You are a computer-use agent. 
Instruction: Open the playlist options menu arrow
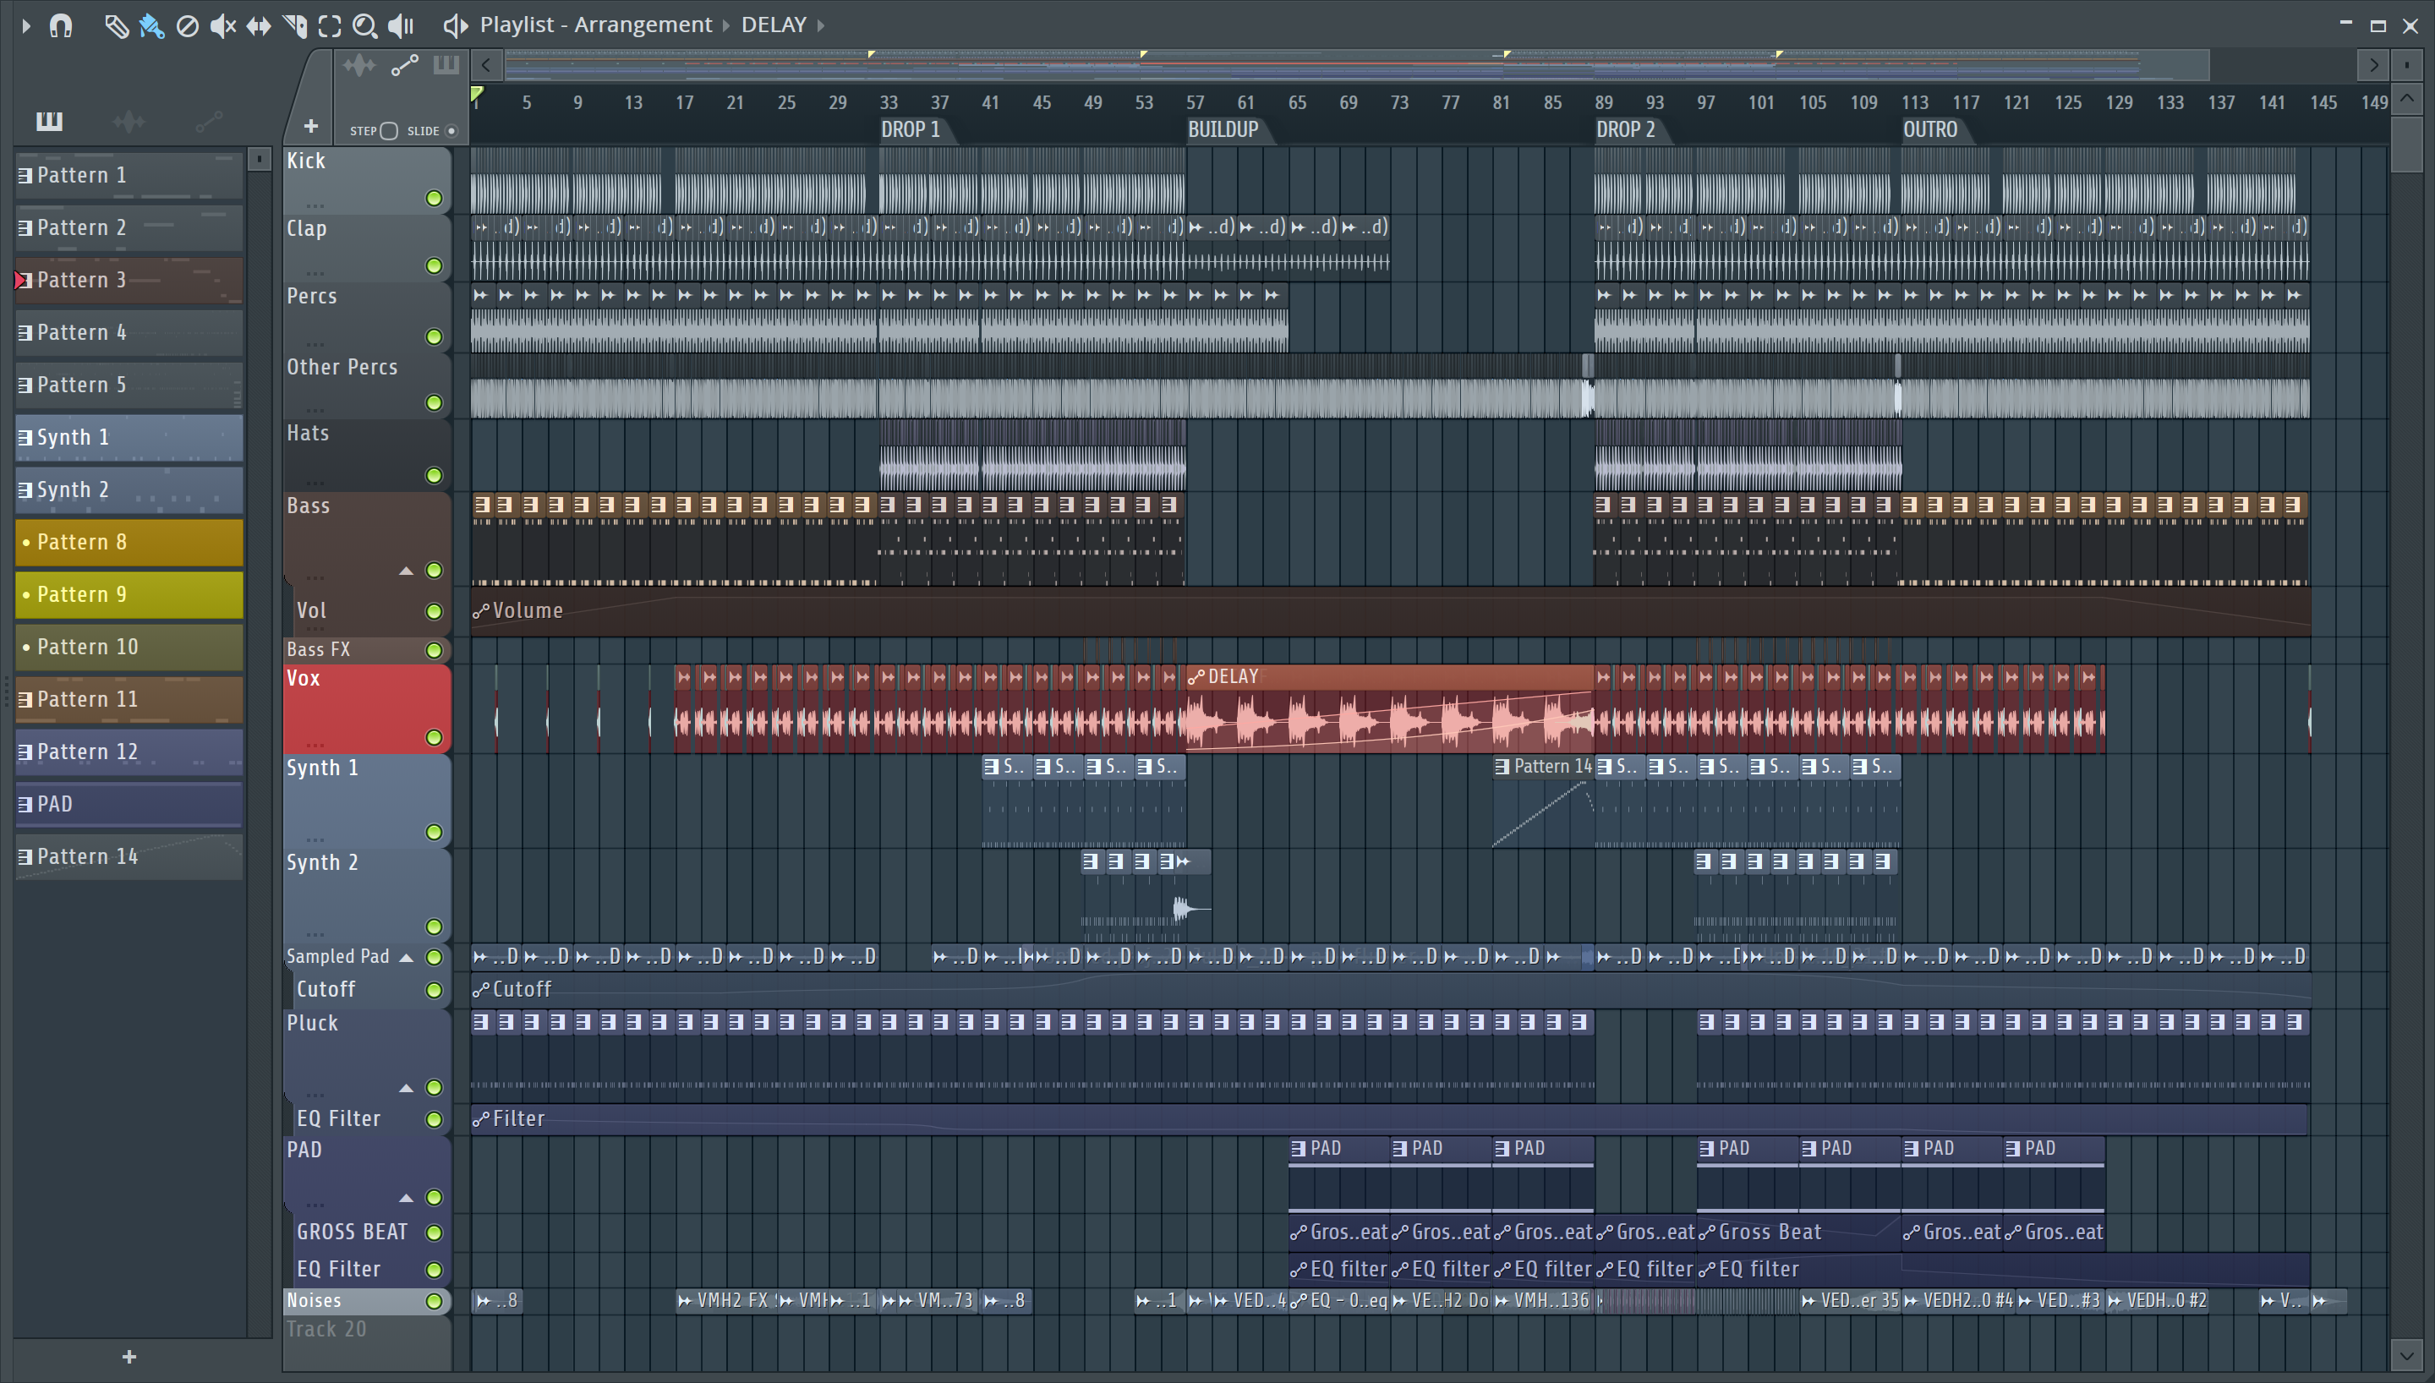point(25,25)
